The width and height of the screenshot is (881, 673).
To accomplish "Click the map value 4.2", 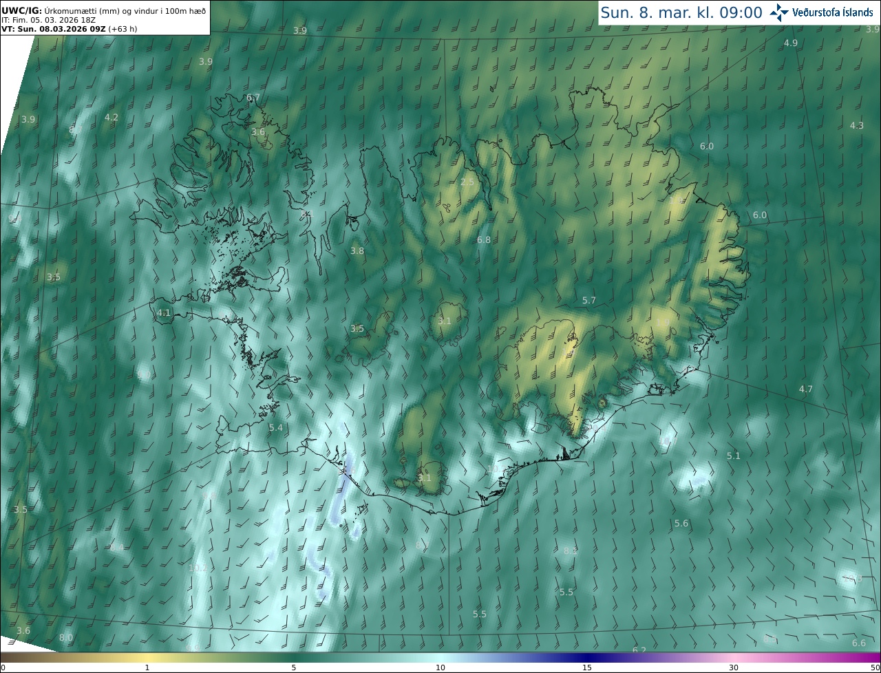I will tap(112, 118).
